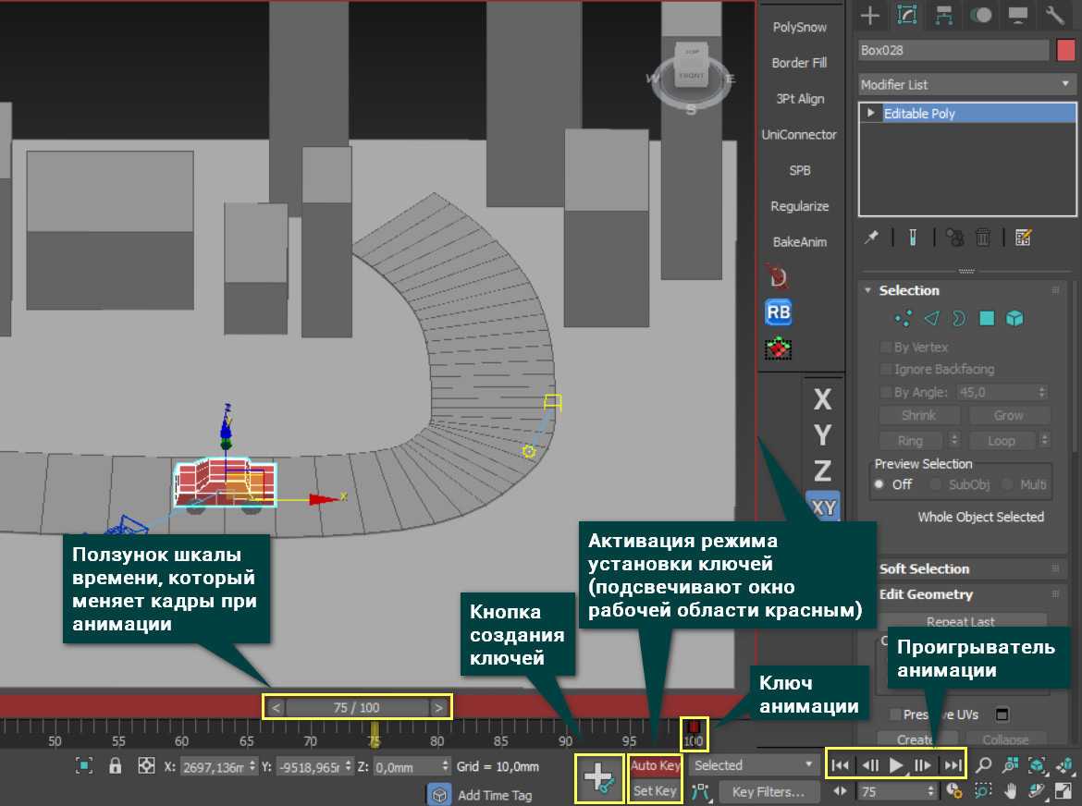This screenshot has width=1082, height=806.
Task: Open the Utilities wrench tab
Action: tap(1053, 15)
